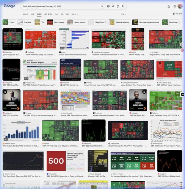The width and height of the screenshot is (185, 189).
Task: Select the Sector returns filter chip
Action: 77,22
